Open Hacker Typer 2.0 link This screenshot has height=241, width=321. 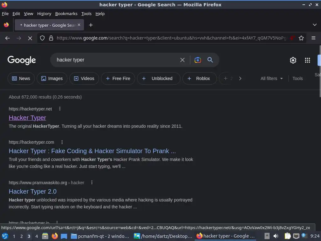(x=33, y=191)
